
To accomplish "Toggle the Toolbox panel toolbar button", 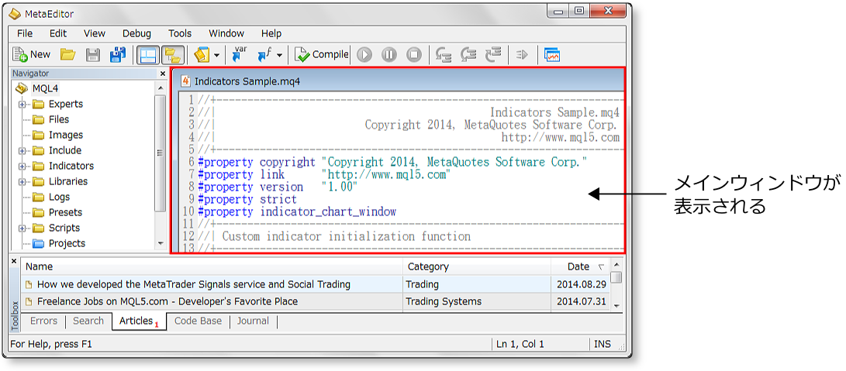I will [172, 55].
